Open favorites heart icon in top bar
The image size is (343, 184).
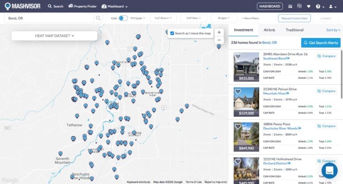308,6
